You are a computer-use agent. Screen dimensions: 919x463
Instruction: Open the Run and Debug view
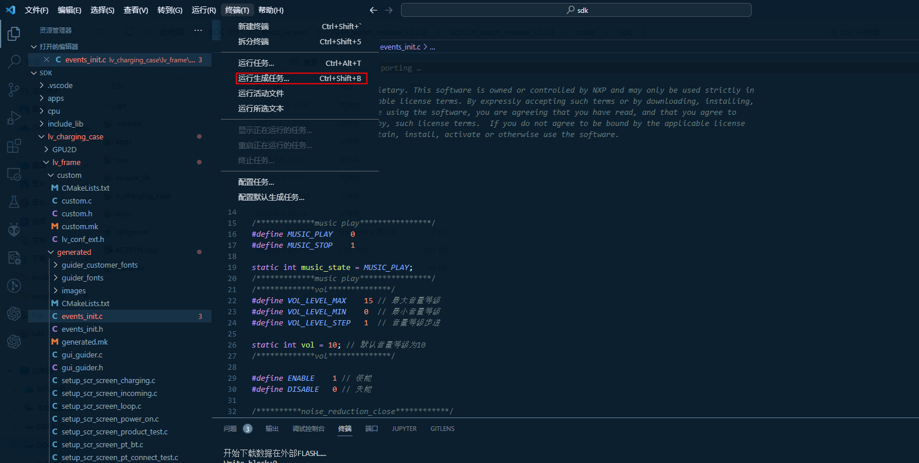pyautogui.click(x=14, y=117)
